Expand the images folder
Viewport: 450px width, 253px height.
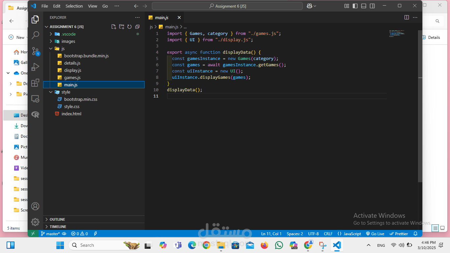[x=68, y=41]
